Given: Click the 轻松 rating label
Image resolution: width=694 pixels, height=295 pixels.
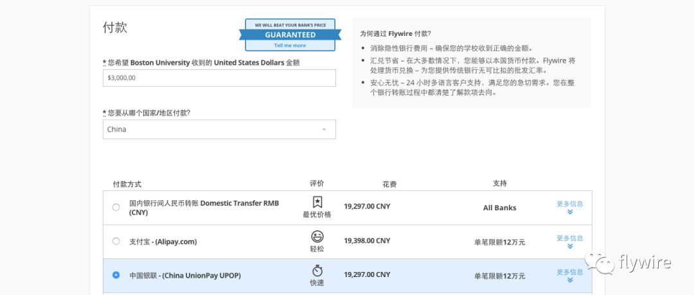Looking at the screenshot, I should pos(317,249).
